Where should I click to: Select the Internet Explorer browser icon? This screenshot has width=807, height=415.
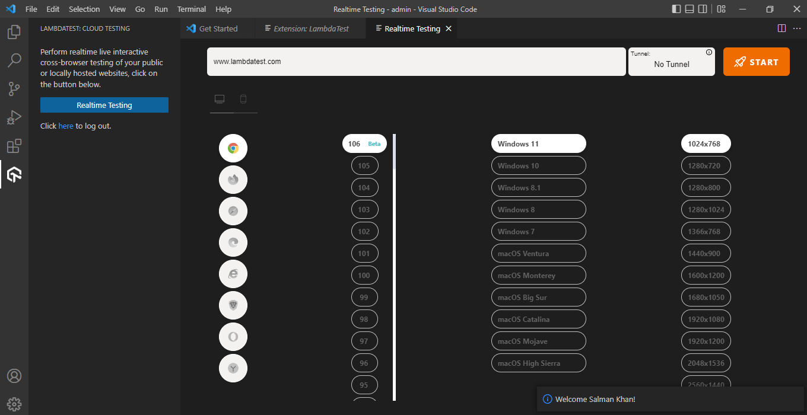click(x=233, y=274)
